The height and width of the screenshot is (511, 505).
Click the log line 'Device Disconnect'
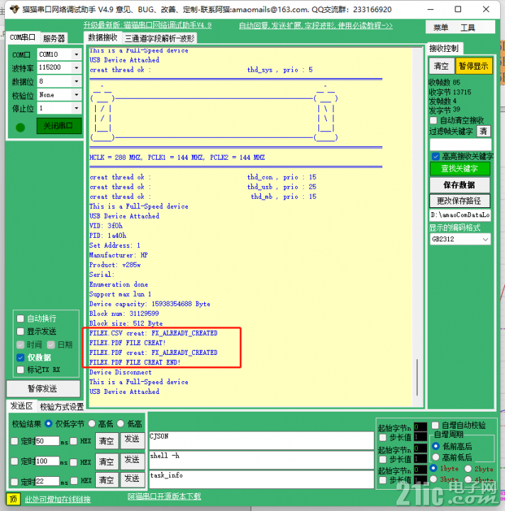(121, 372)
